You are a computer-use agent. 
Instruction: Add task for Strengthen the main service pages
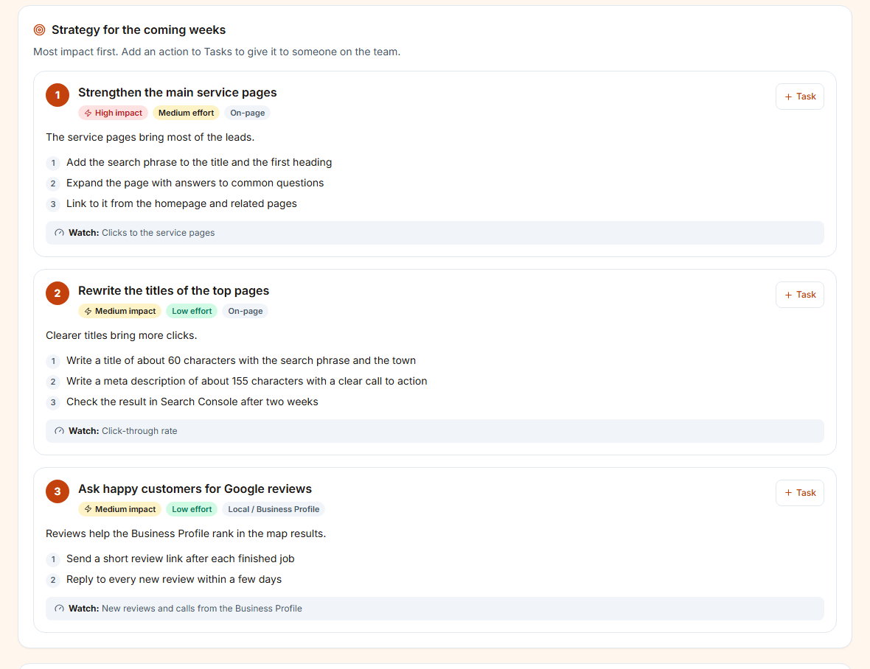799,97
